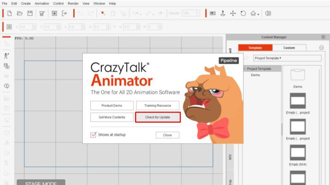Click Get More Contents button
Image resolution: width=330 pixels, height=185 pixels.
coord(112,117)
